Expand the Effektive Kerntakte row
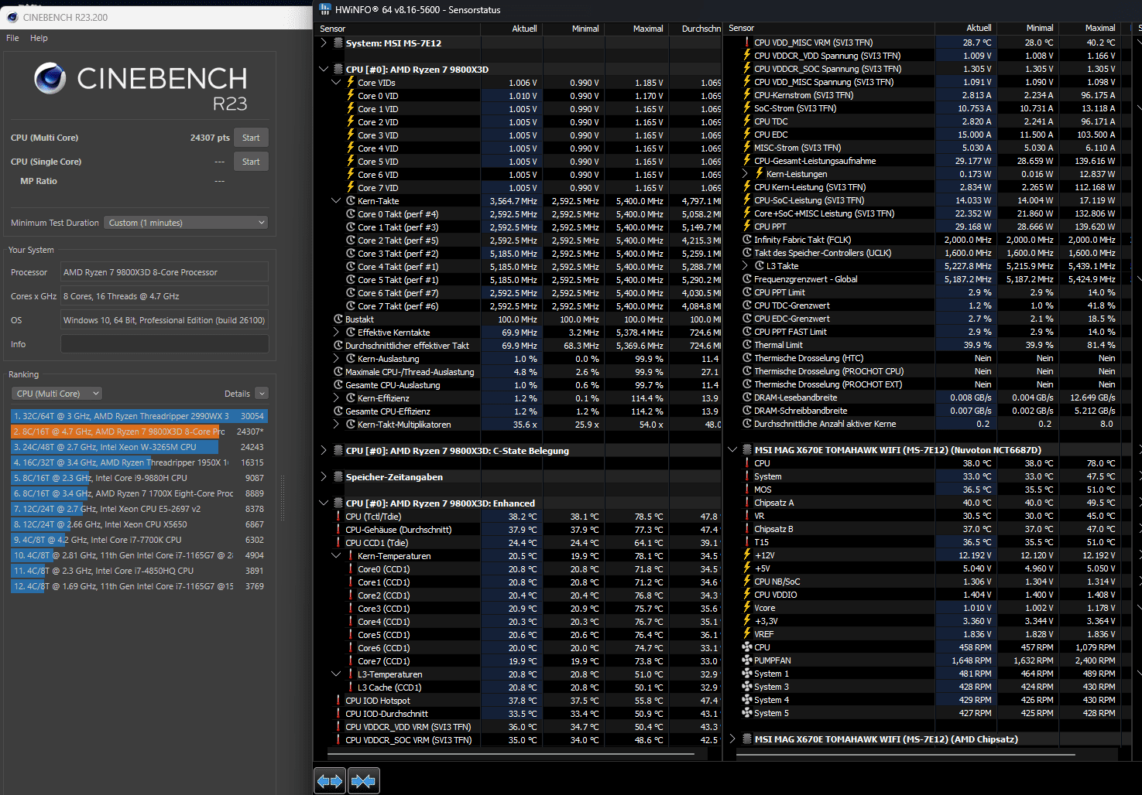 click(x=336, y=332)
